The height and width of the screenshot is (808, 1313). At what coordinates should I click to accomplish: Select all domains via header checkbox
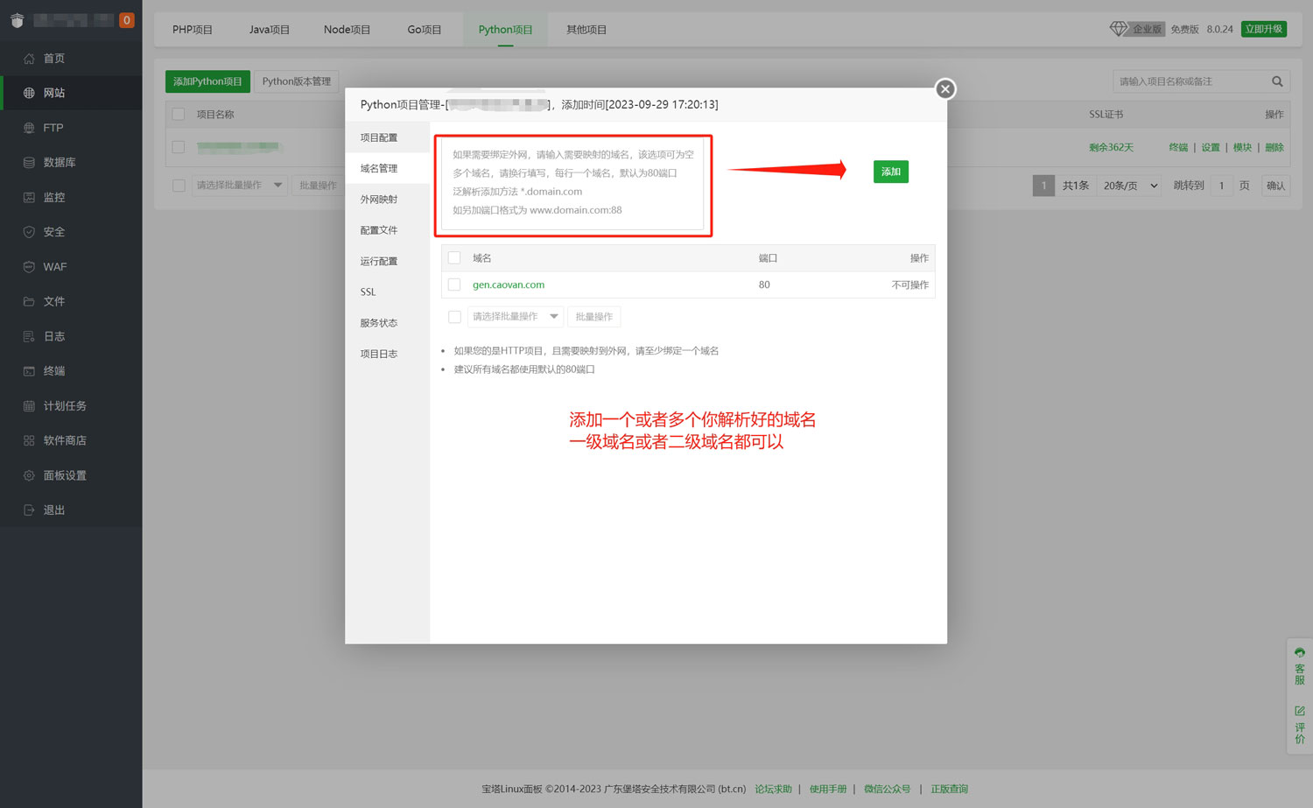tap(454, 257)
